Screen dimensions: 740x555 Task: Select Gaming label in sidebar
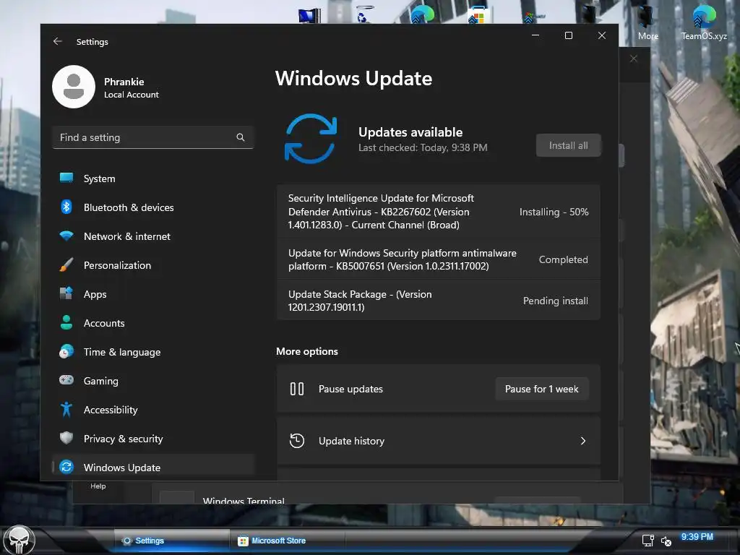pyautogui.click(x=100, y=381)
